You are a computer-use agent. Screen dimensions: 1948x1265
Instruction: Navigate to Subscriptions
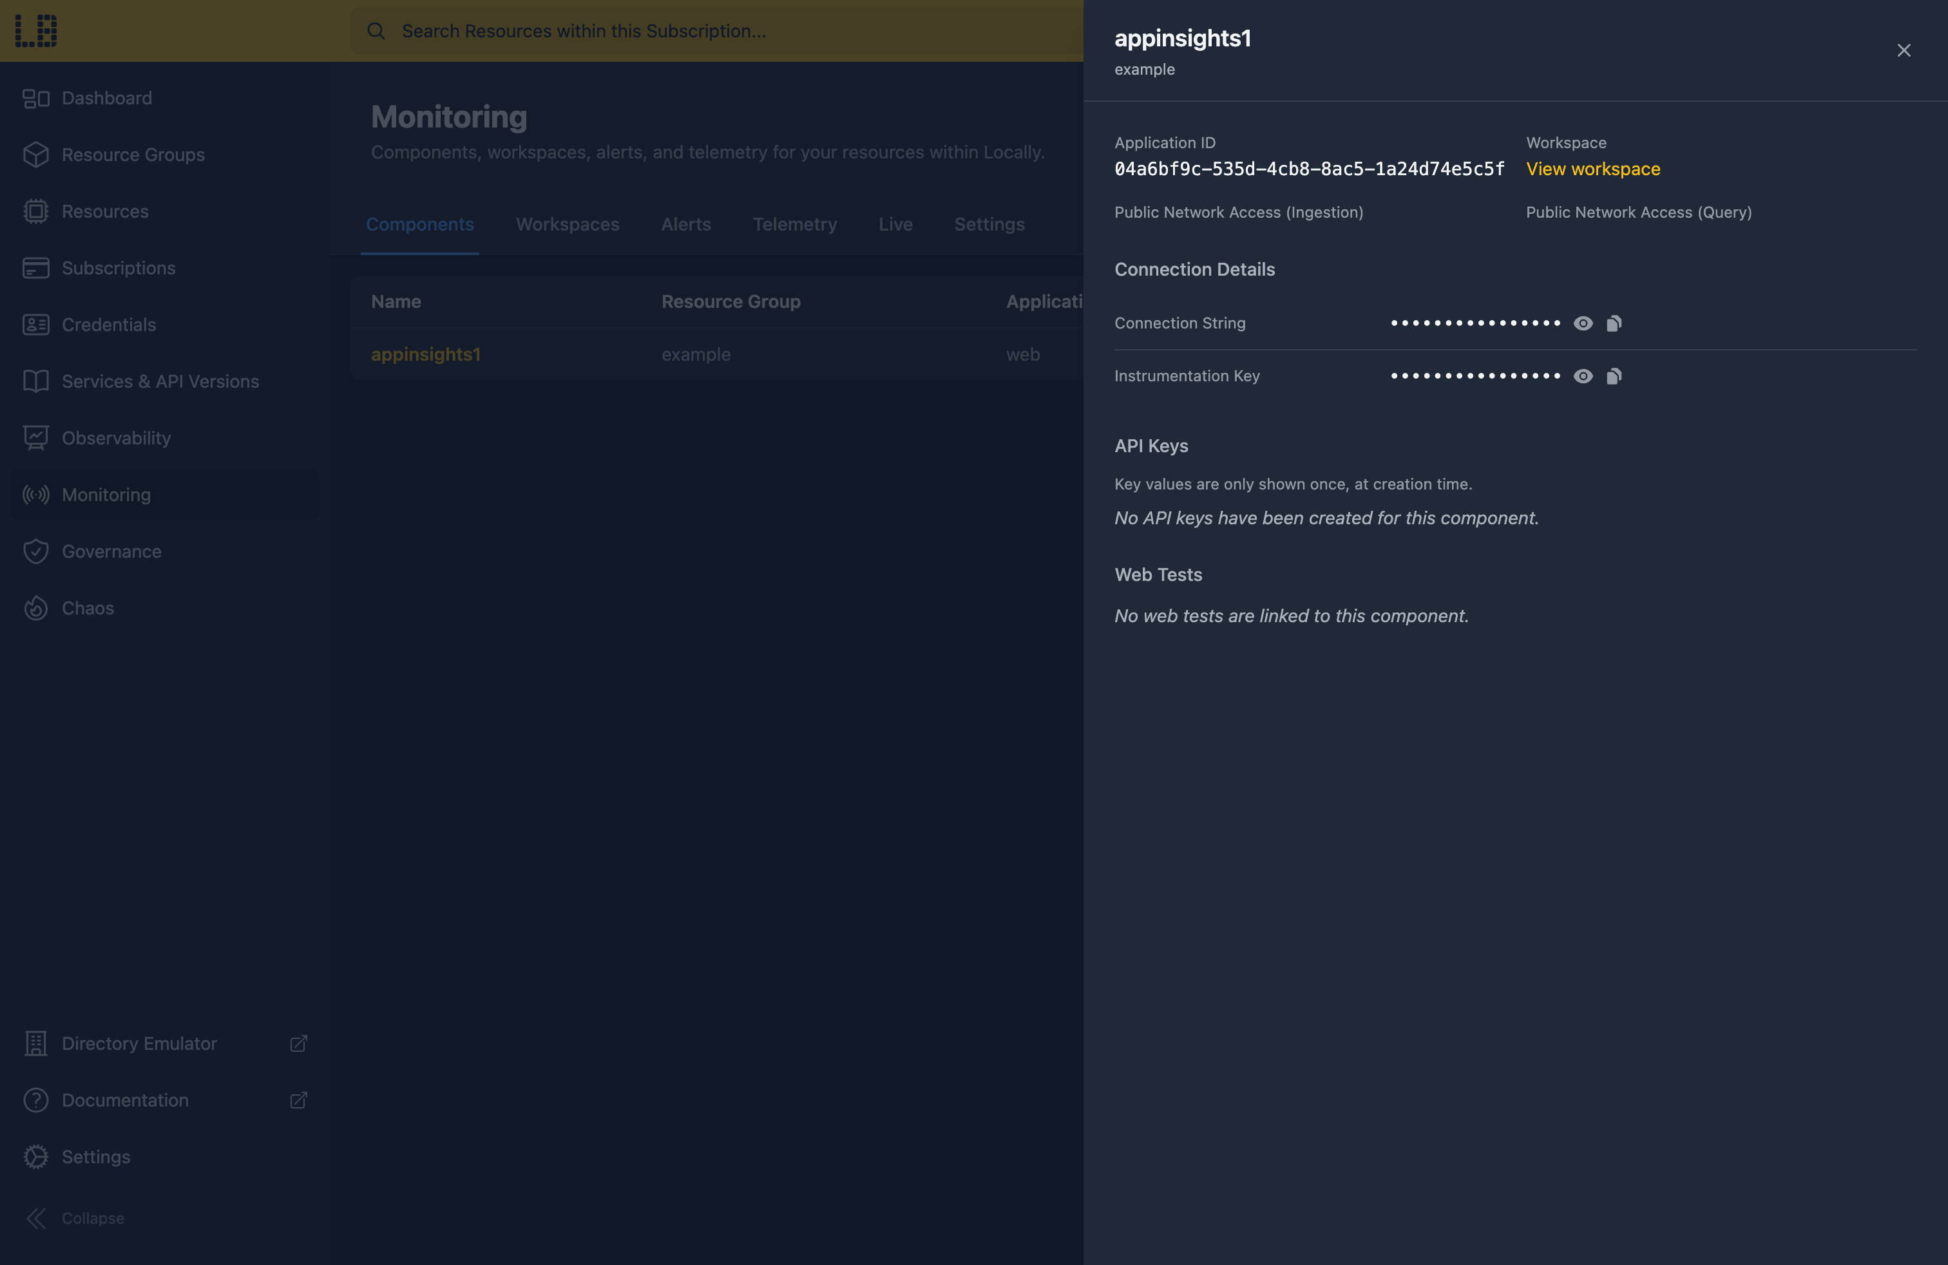point(164,267)
